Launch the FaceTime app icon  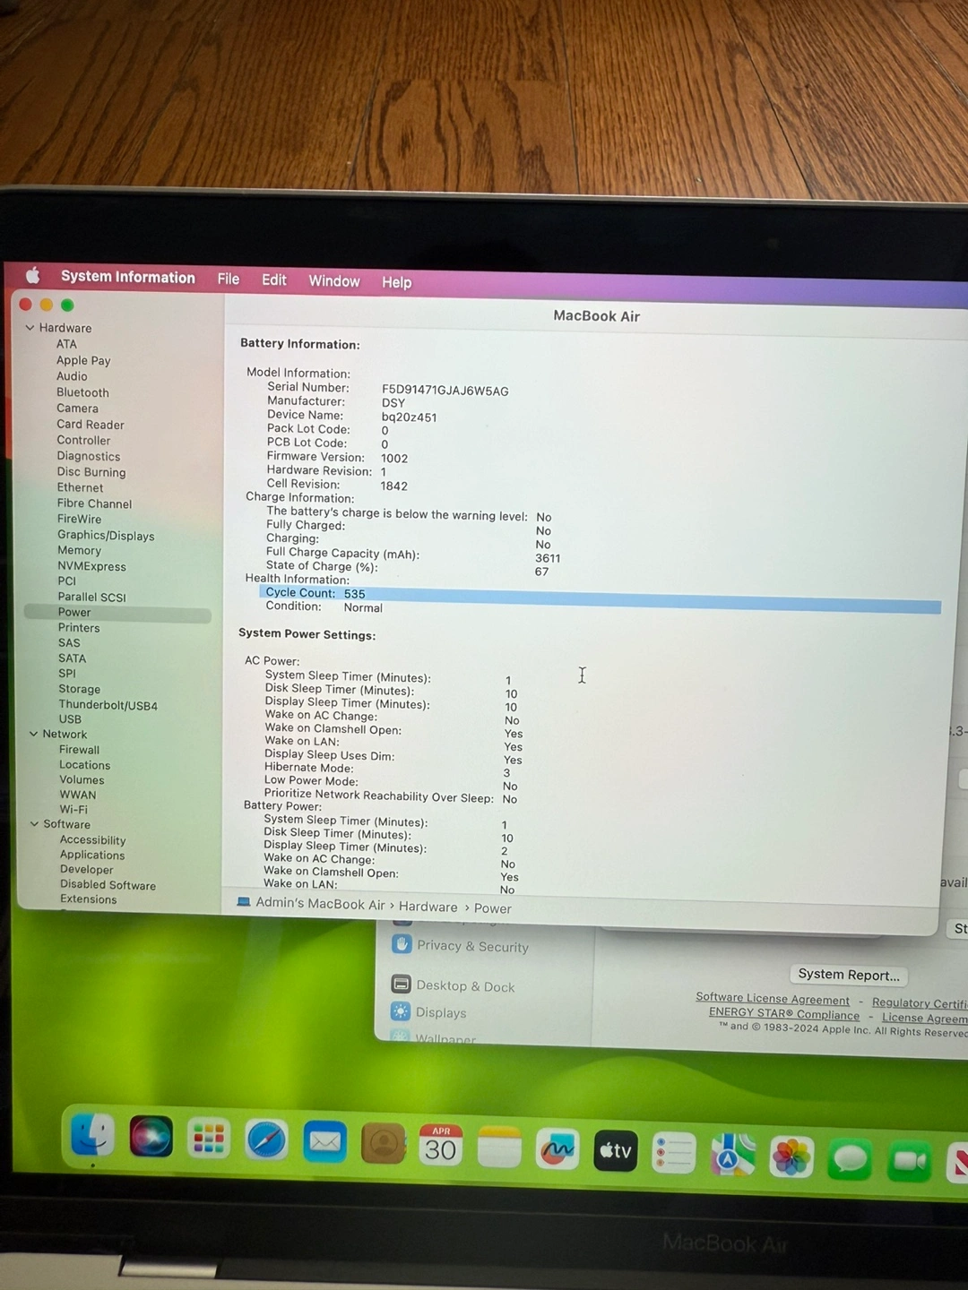[x=909, y=1161]
